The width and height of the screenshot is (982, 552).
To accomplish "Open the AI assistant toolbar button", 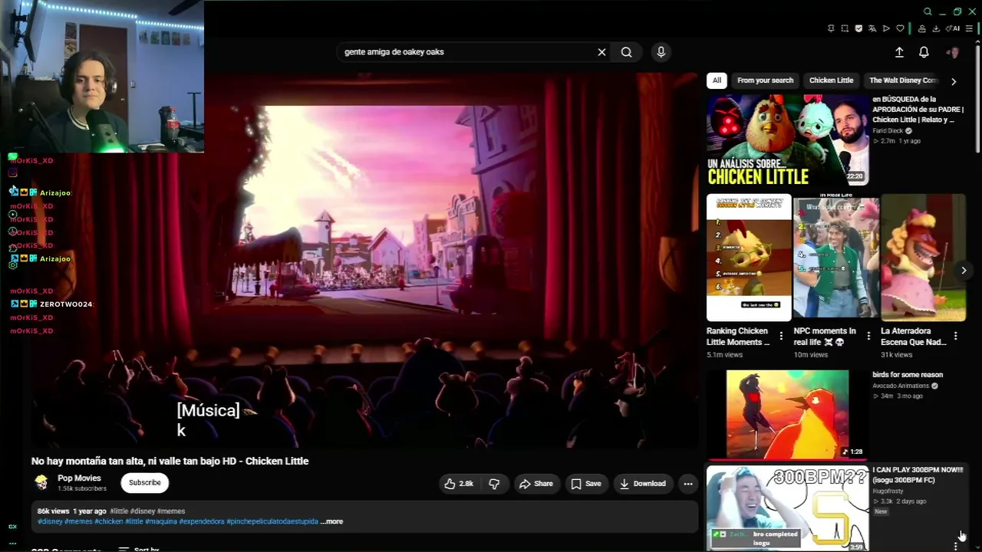I will pyautogui.click(x=954, y=28).
